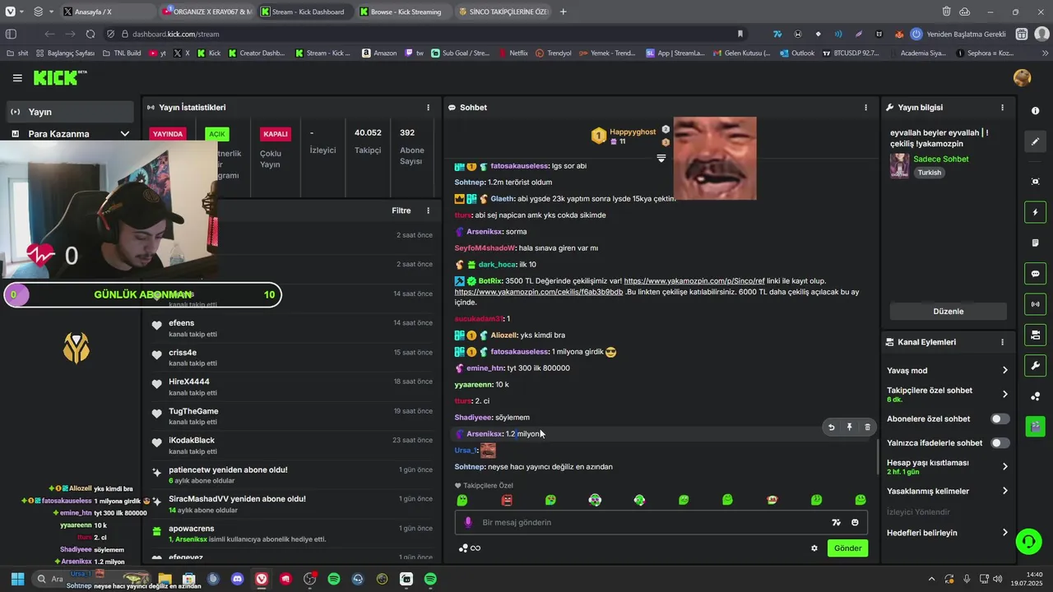Open the yakamozpin.com/cekilis link in chat

pyautogui.click(x=539, y=292)
